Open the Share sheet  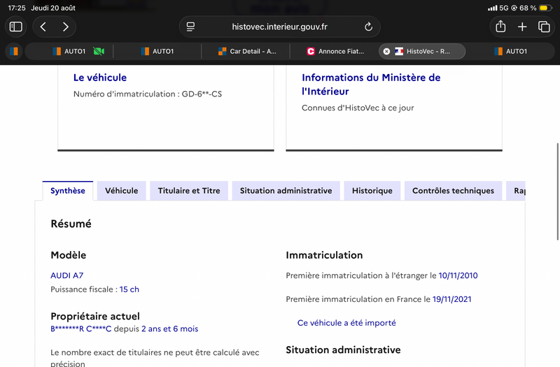[500, 27]
